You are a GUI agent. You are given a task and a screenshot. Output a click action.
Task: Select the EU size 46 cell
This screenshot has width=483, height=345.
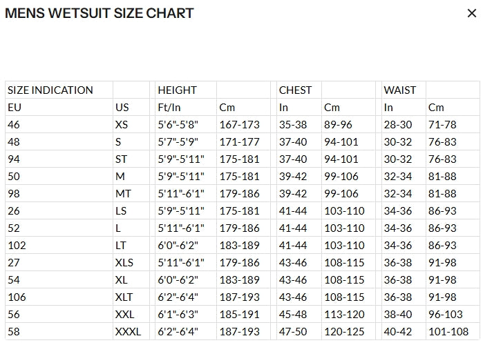click(59, 124)
